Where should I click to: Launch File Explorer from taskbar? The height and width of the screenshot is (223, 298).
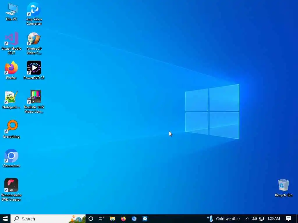[x=113, y=219]
